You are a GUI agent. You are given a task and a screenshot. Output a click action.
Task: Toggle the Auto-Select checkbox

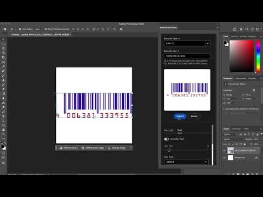(x=20, y=29)
